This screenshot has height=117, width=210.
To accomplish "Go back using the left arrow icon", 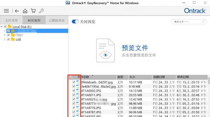I will (x=17, y=11).
